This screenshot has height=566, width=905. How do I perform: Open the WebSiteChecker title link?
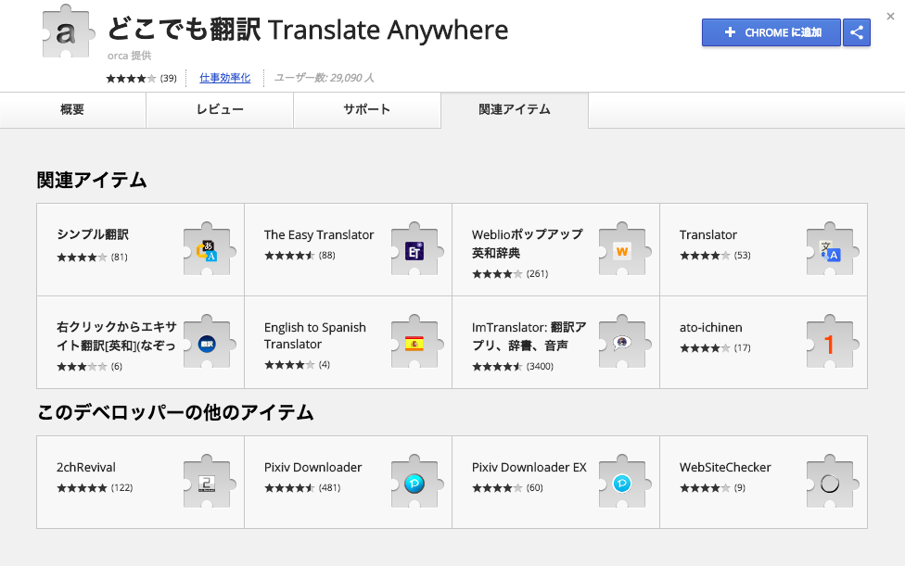(x=725, y=468)
